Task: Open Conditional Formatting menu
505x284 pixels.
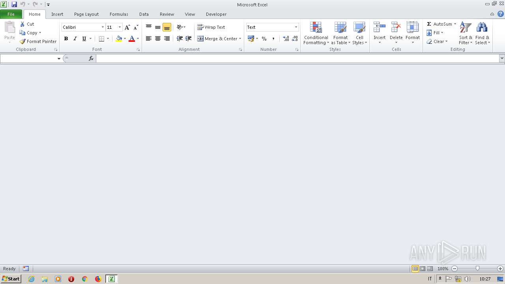Action: click(316, 34)
